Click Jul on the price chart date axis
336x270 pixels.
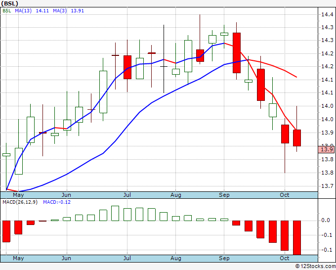click(x=127, y=195)
